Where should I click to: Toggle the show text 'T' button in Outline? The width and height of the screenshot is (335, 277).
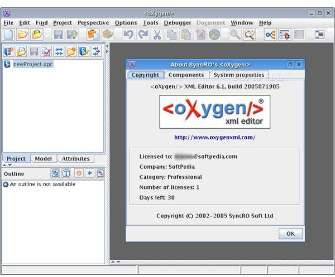[x=66, y=173]
